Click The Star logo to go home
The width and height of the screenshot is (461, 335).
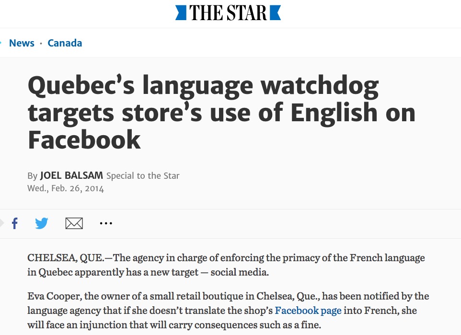coord(228,13)
